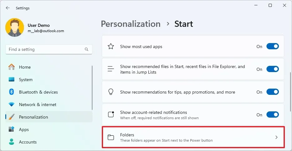The image size is (292, 151).
Task: Click the search magnifier icon
Action: point(87,49)
